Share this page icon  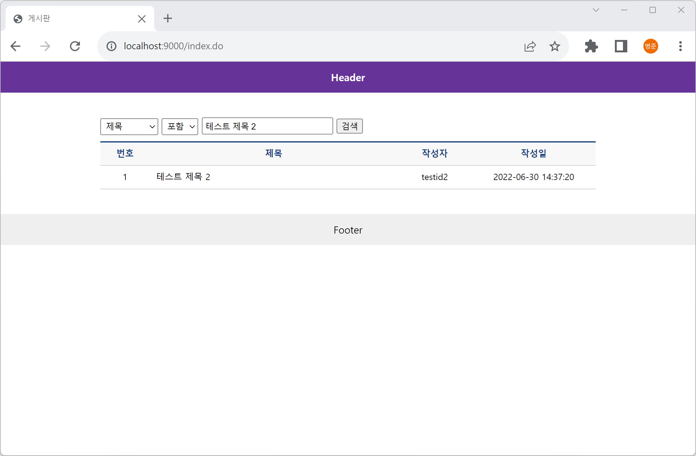(530, 46)
